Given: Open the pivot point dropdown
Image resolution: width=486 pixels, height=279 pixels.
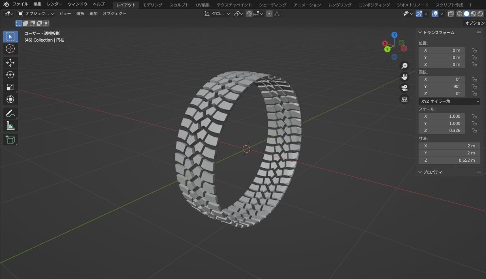Looking at the screenshot, I should click(238, 14).
